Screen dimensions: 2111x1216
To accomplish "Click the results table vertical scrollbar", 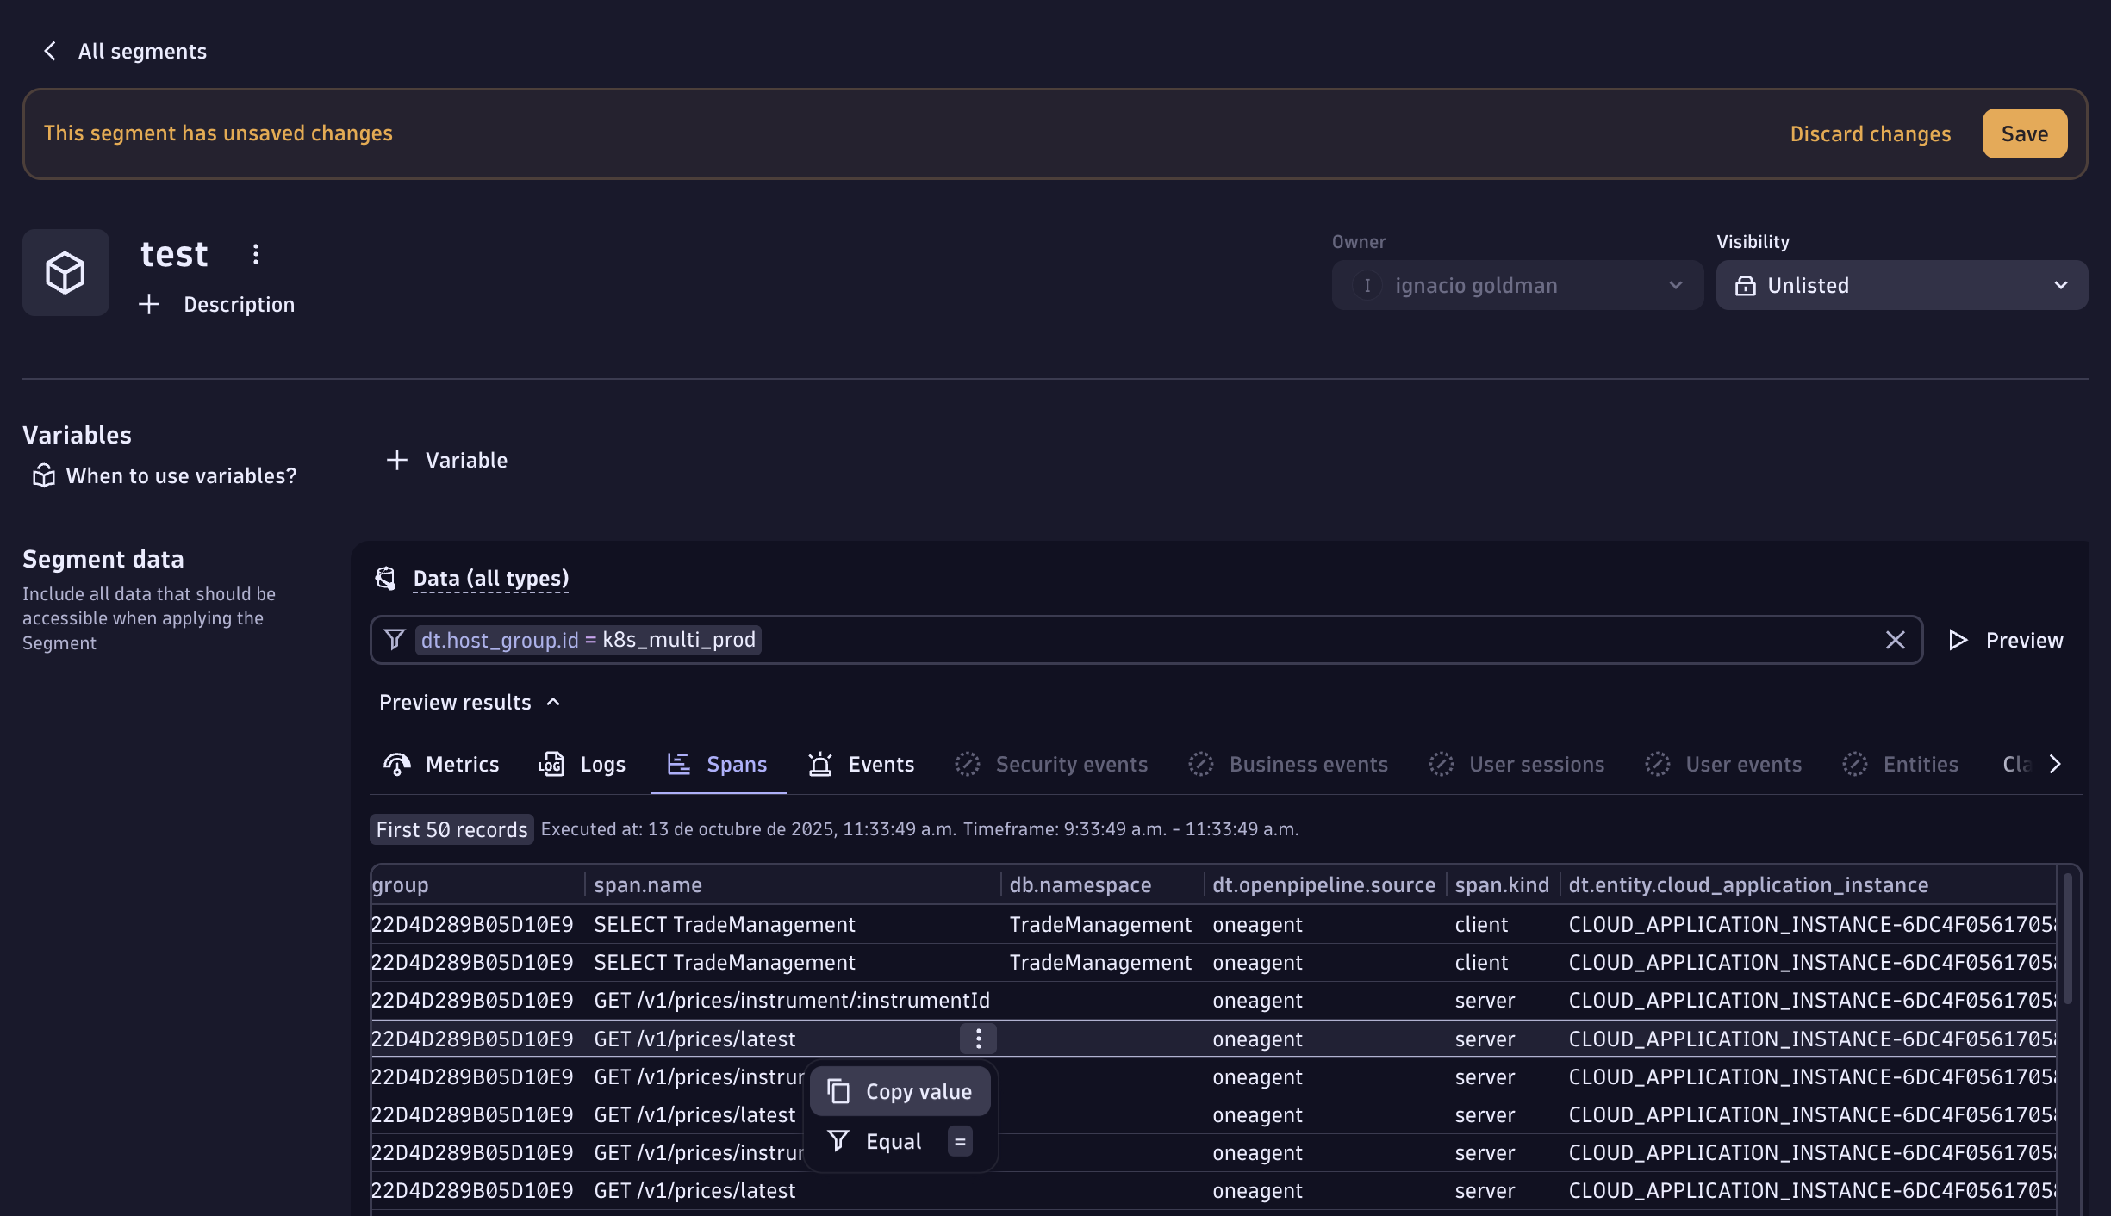I will click(x=2067, y=939).
